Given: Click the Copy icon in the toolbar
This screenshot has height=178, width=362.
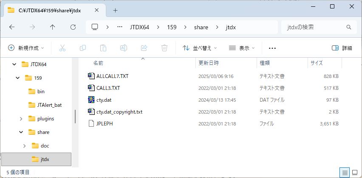Looking at the screenshot, I should click(x=83, y=48).
